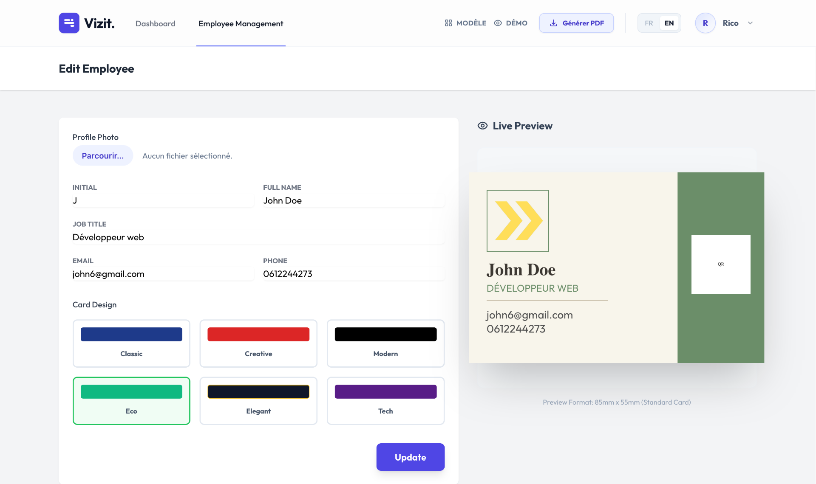This screenshot has height=484, width=816.
Task: Click Parcourir to browse profile photo
Action: coord(103,156)
